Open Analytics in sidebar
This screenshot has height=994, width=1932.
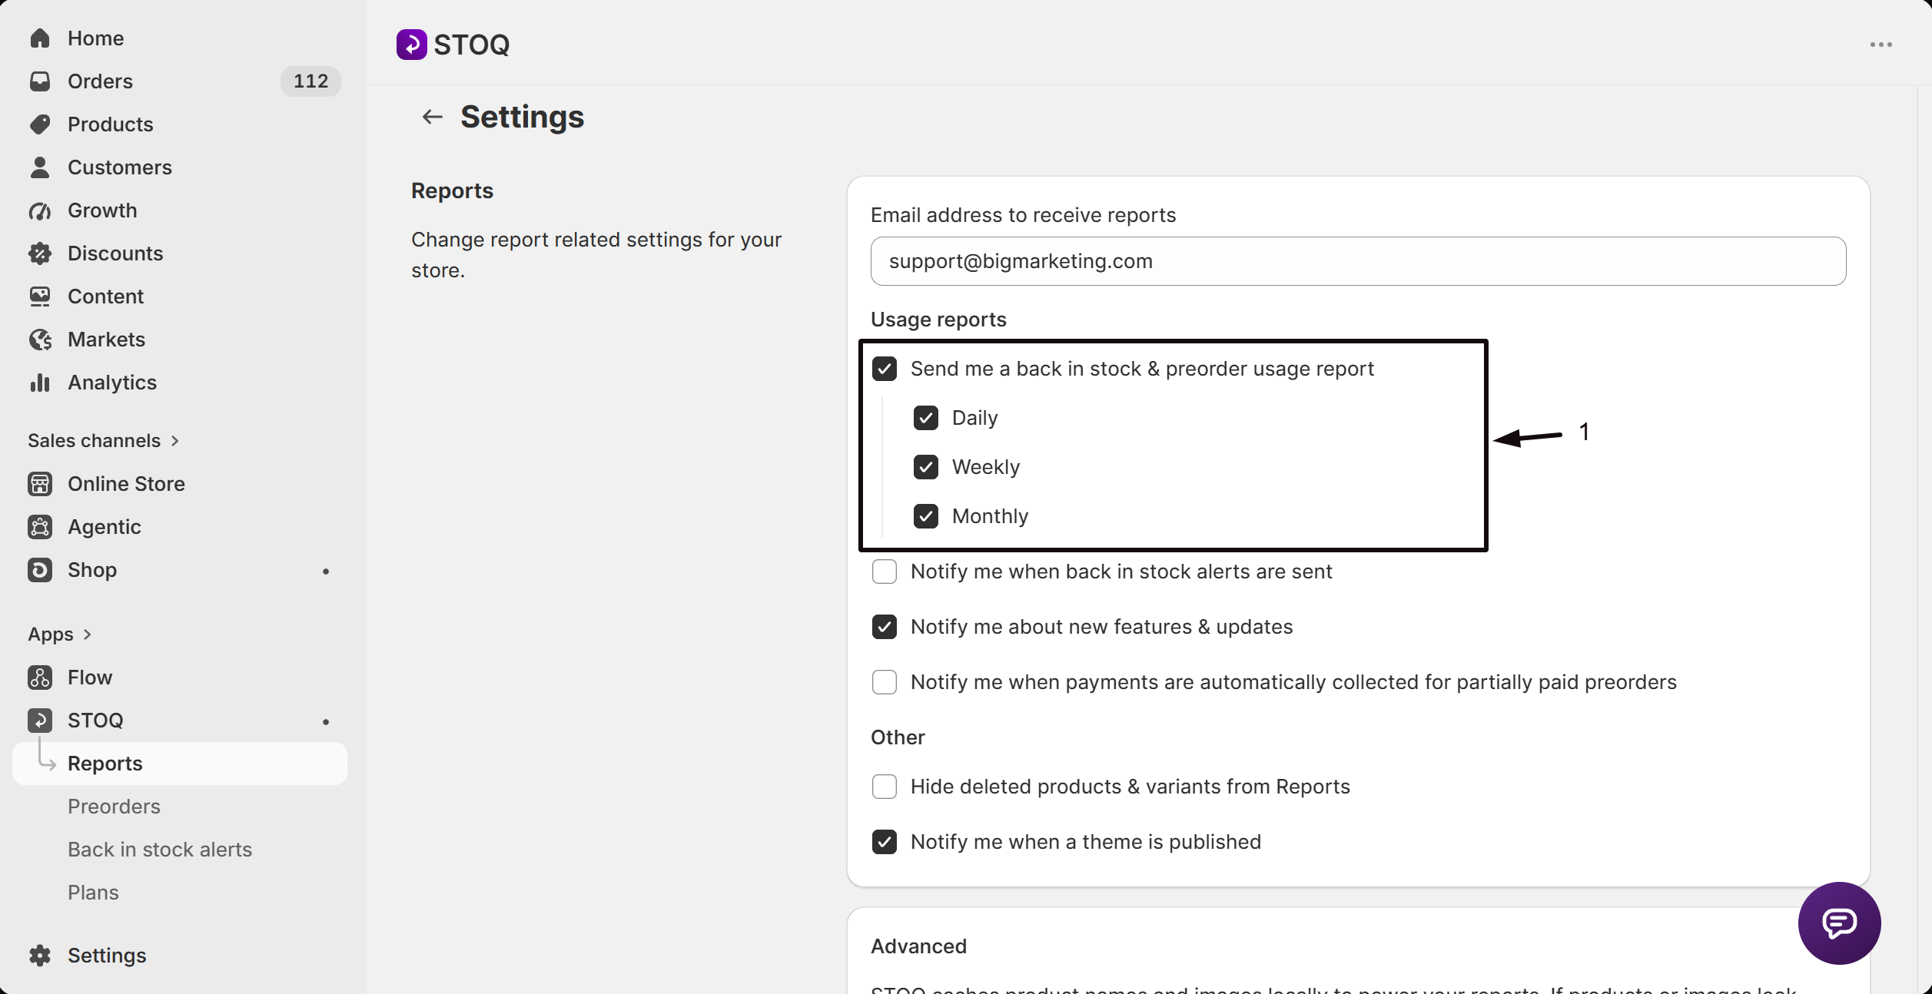pos(180,383)
